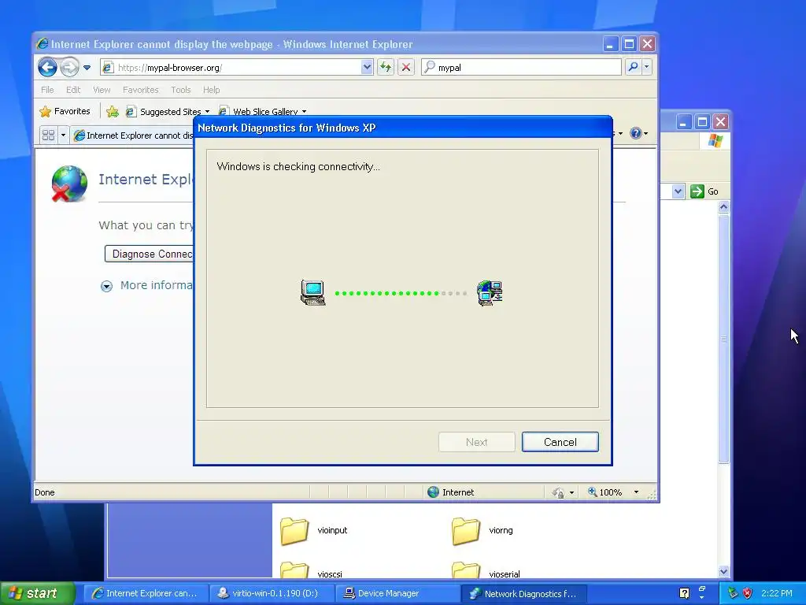Open the Favorites menu
This screenshot has height=605, width=806.
coord(140,90)
